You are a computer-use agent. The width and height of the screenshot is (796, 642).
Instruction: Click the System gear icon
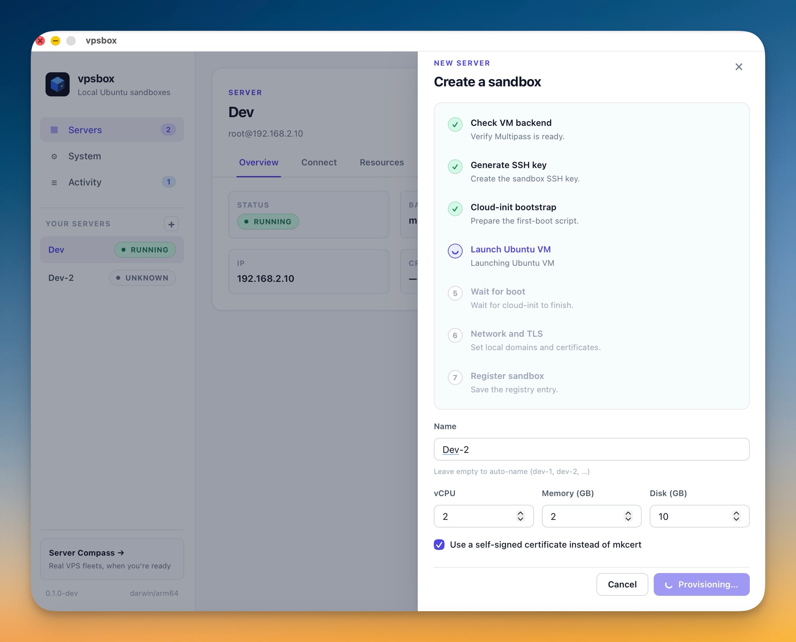[54, 156]
